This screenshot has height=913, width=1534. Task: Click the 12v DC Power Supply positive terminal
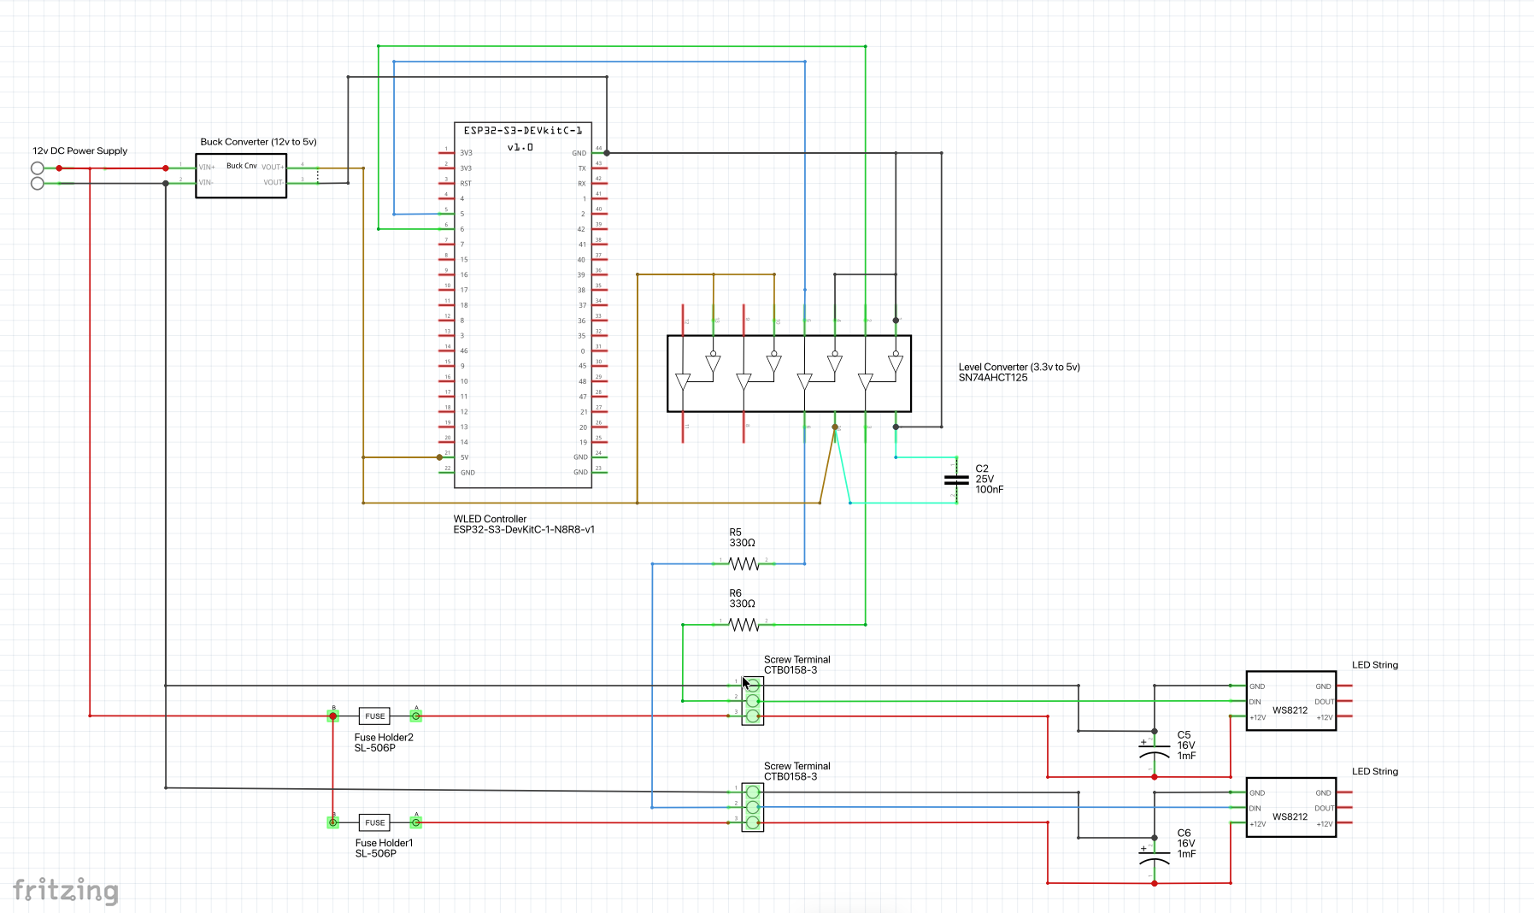38,168
